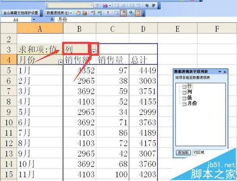Open the wide combo box in top toolbar
Viewport: 237px width, 181px height.
pos(71,5)
